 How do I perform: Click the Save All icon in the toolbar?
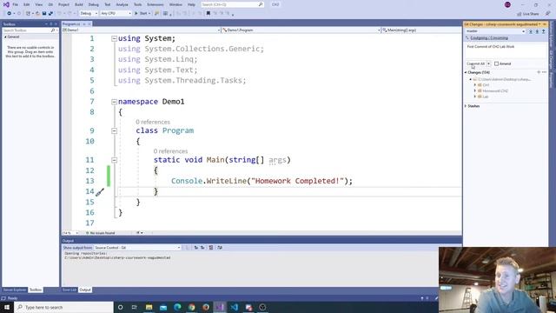coord(50,14)
